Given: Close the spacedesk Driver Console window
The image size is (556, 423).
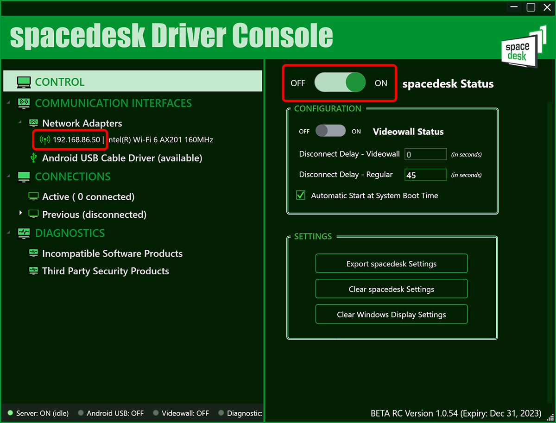Looking at the screenshot, I should [x=547, y=7].
